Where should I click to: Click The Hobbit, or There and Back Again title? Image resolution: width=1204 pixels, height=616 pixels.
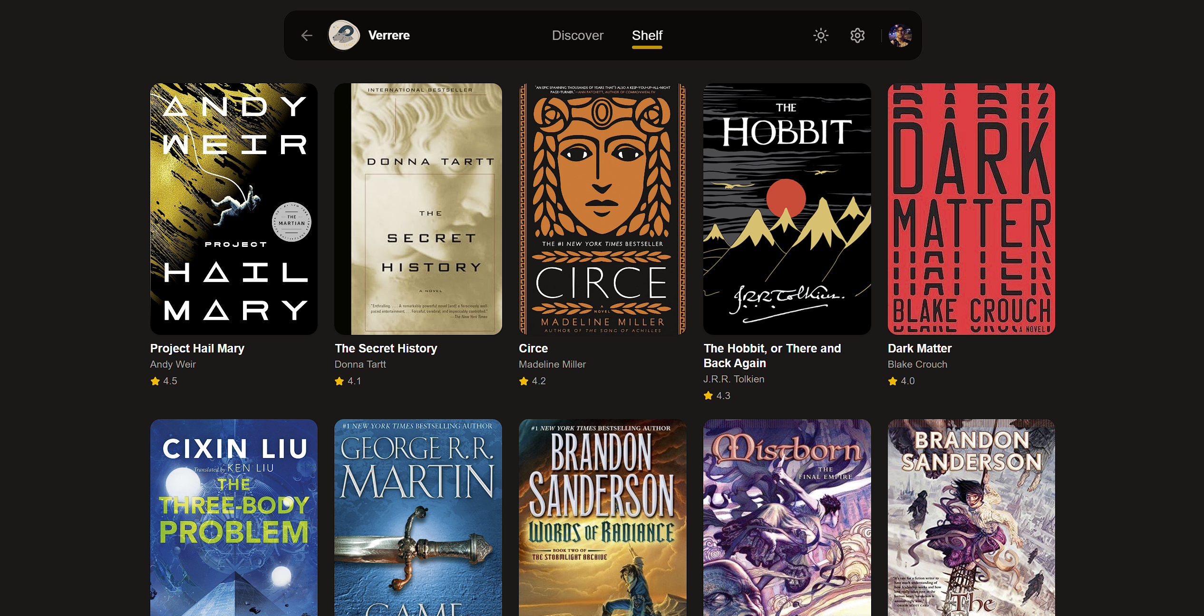[x=772, y=355]
